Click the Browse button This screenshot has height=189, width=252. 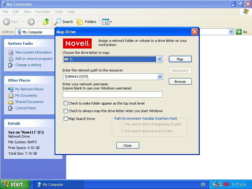(x=180, y=82)
